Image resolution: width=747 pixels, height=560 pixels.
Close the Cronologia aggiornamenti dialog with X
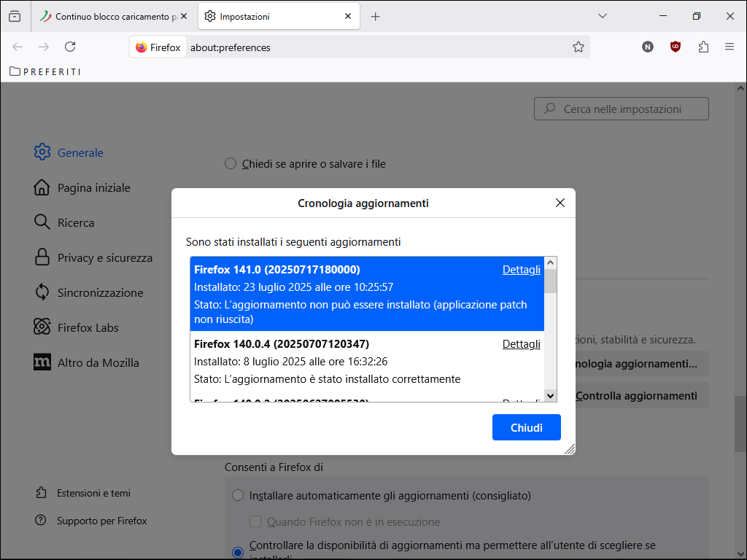(x=560, y=203)
